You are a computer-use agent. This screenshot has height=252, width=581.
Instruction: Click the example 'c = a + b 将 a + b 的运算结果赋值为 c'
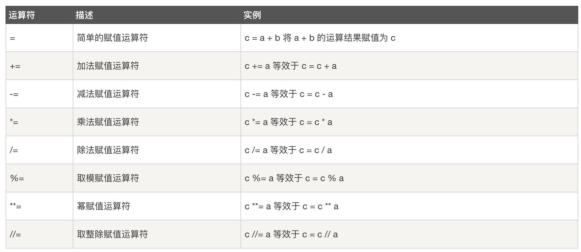320,38
